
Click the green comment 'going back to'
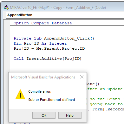pyautogui.click(x=106, y=104)
